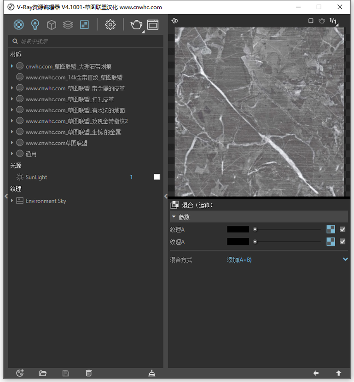The width and height of the screenshot is (354, 382).
Task: Expand the 打孔皮革 material
Action: click(12, 99)
